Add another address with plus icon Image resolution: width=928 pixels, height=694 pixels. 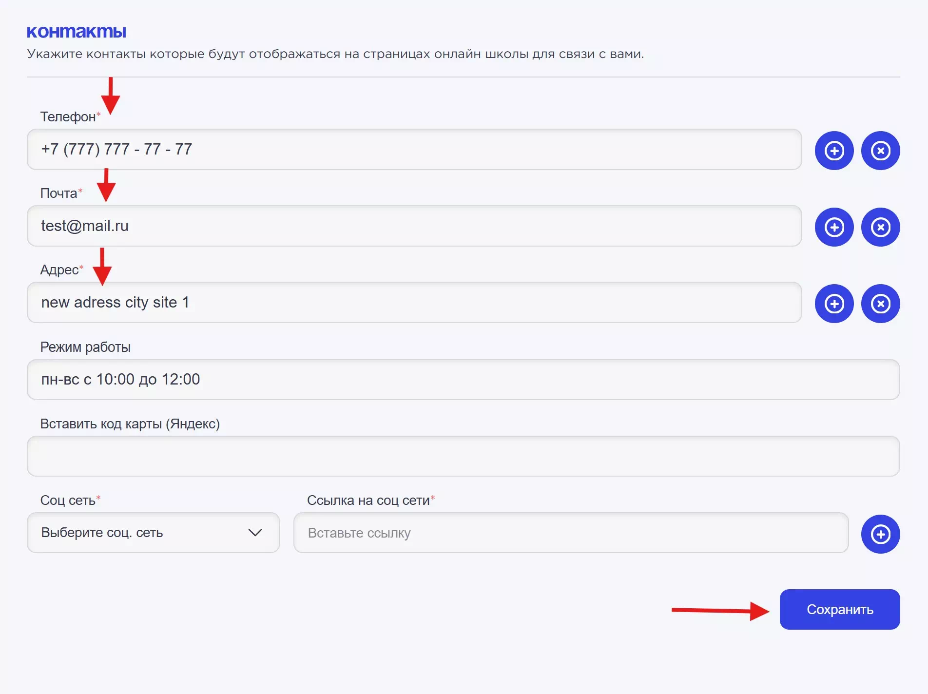tap(834, 304)
